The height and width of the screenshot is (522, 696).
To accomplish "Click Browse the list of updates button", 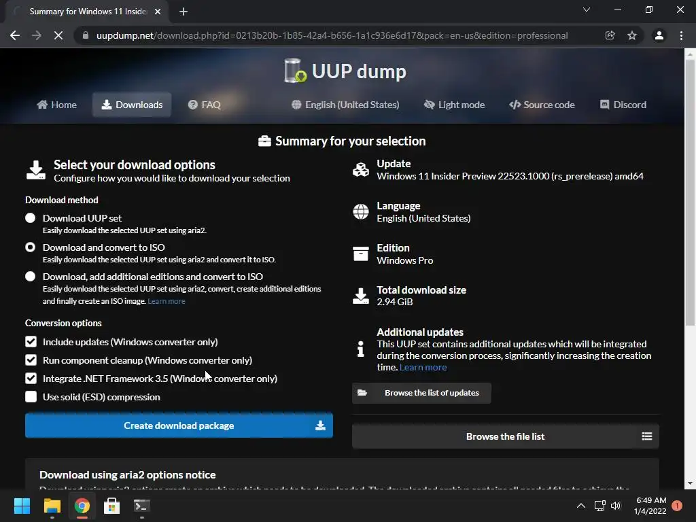I will 421,393.
